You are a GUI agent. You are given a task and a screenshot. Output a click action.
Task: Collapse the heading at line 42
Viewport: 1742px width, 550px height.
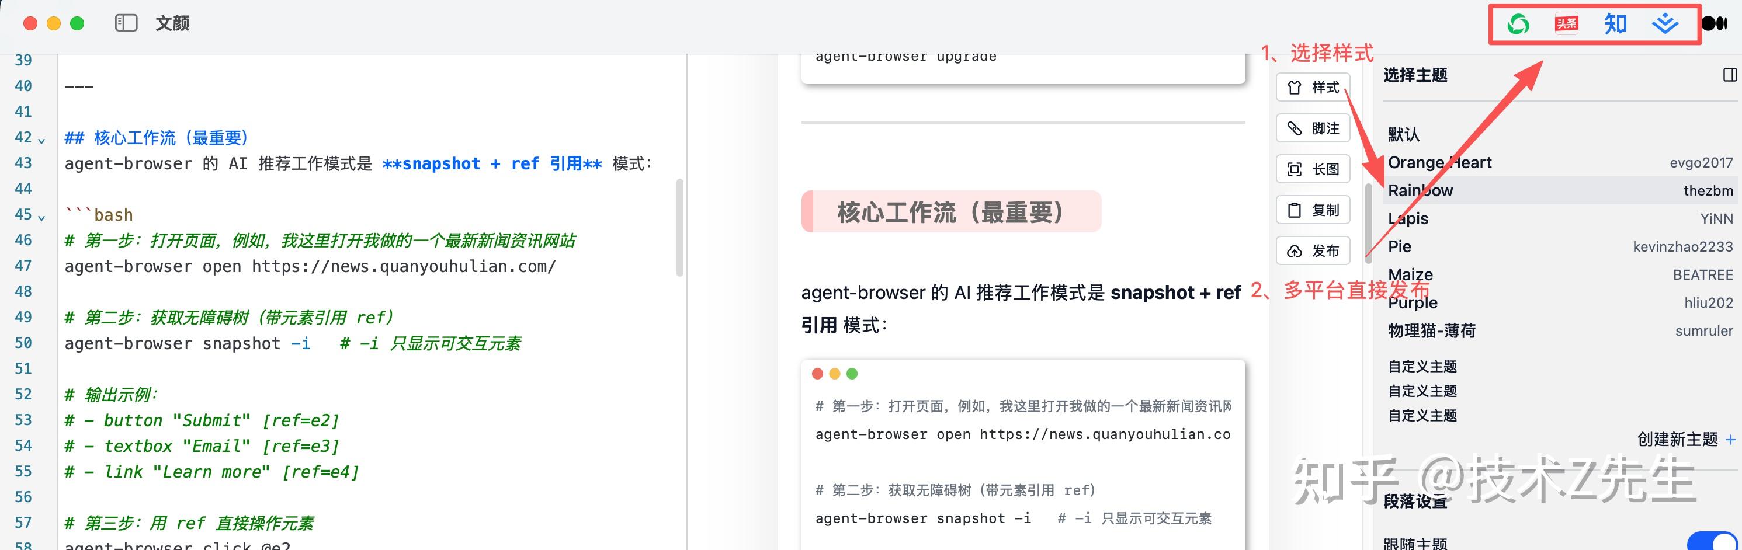click(41, 141)
